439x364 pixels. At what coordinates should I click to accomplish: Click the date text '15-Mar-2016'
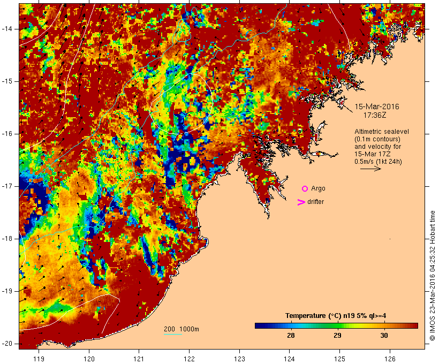click(x=377, y=107)
